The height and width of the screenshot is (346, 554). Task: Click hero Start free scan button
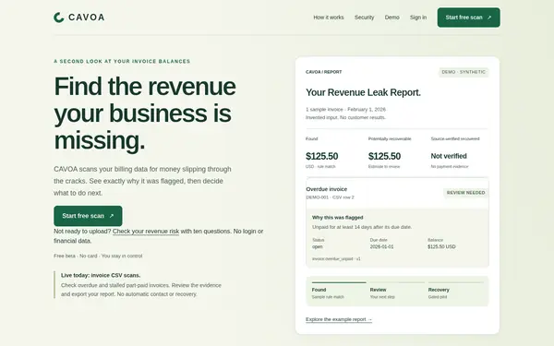[88, 216]
